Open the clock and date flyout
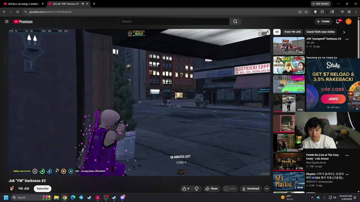This screenshot has height=202, width=360. pos(345,198)
